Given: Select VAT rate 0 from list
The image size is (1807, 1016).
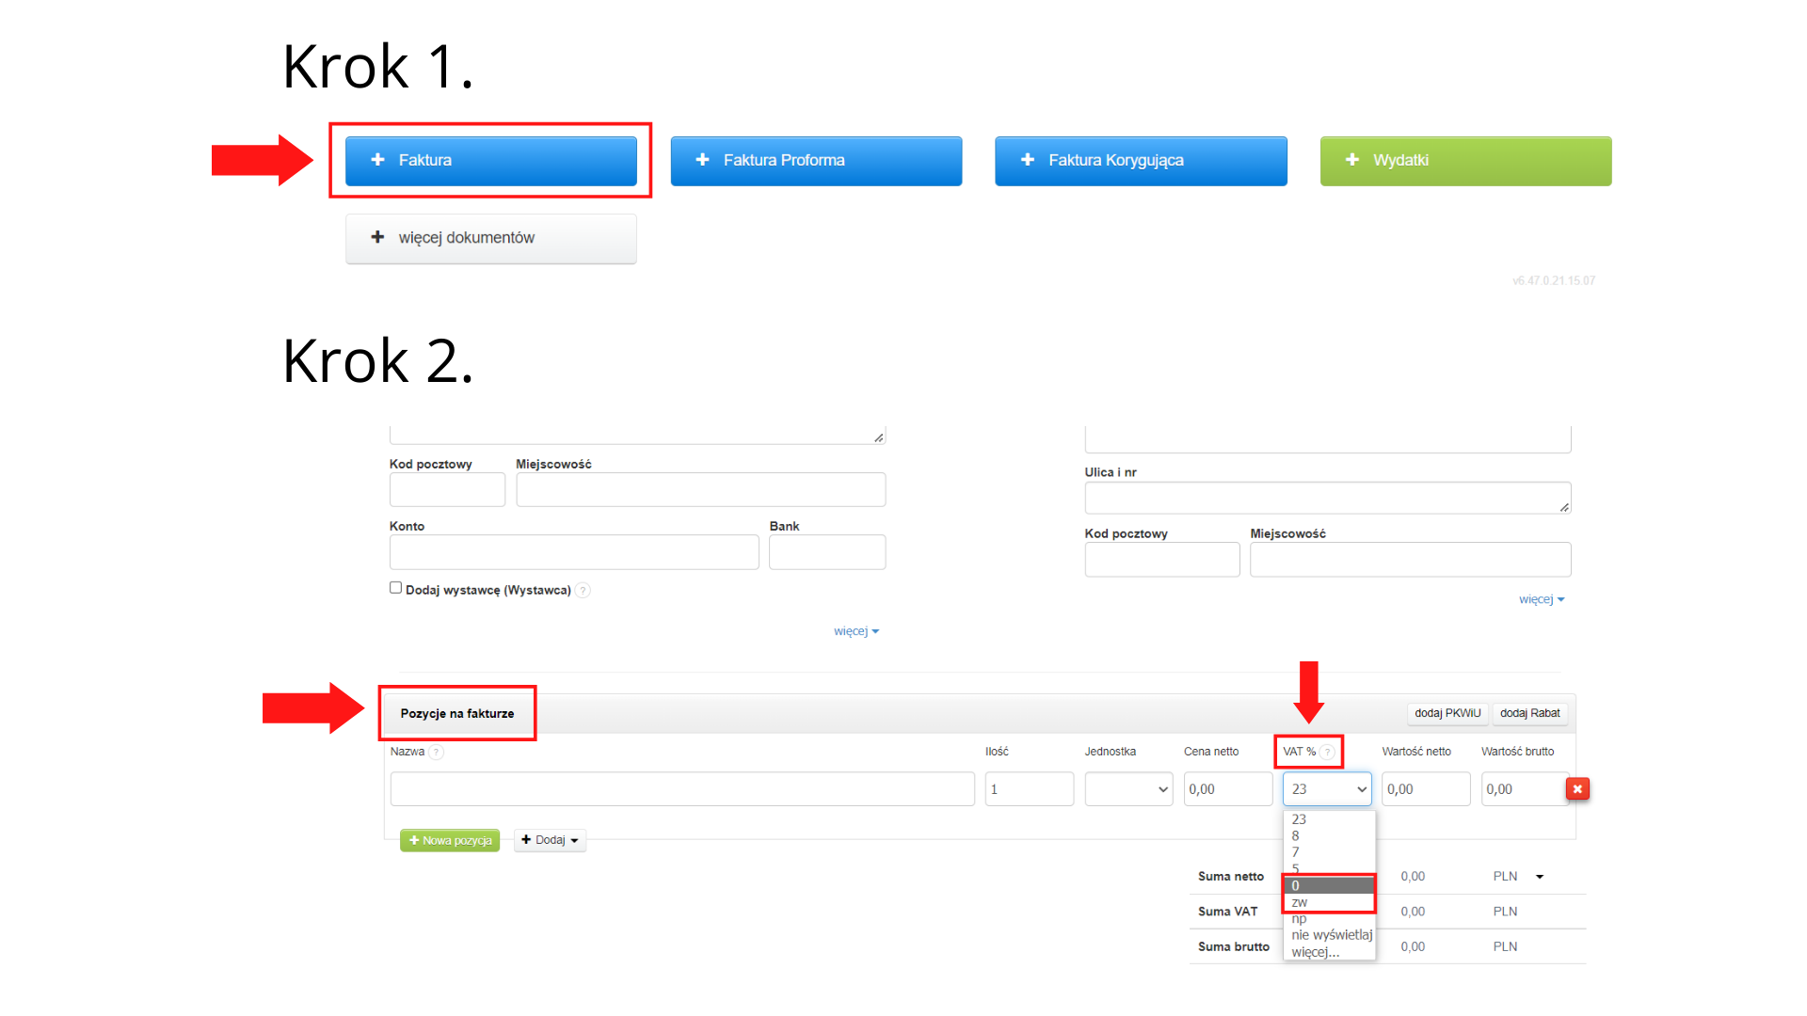Looking at the screenshot, I should pyautogui.click(x=1329, y=885).
